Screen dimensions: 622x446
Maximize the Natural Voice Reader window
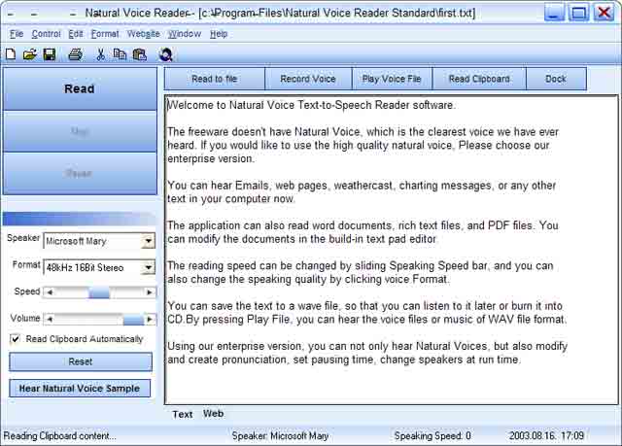579,13
